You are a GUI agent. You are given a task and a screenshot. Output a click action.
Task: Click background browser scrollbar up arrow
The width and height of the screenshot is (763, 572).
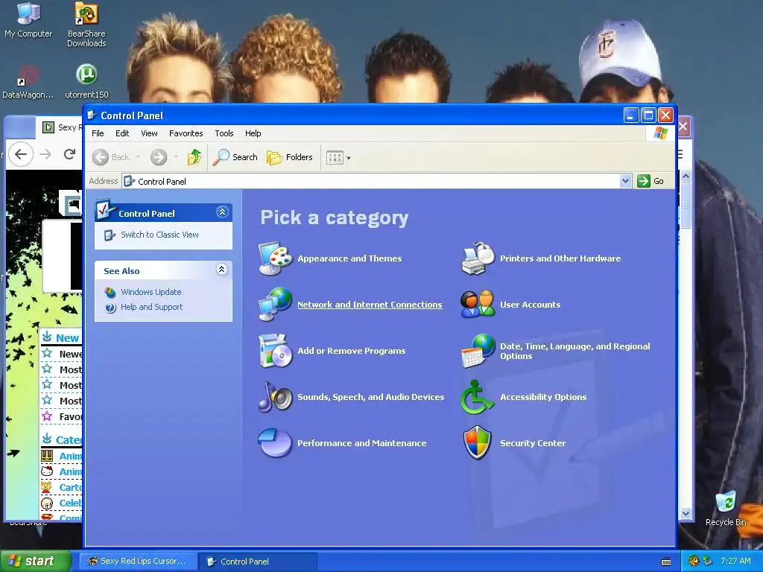686,176
